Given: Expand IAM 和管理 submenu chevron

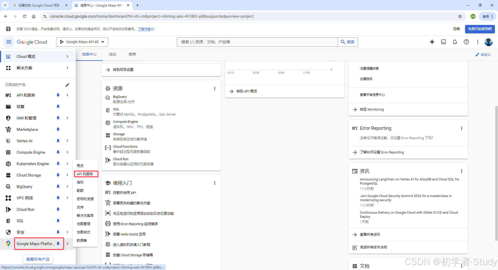Looking at the screenshot, I should point(67,118).
